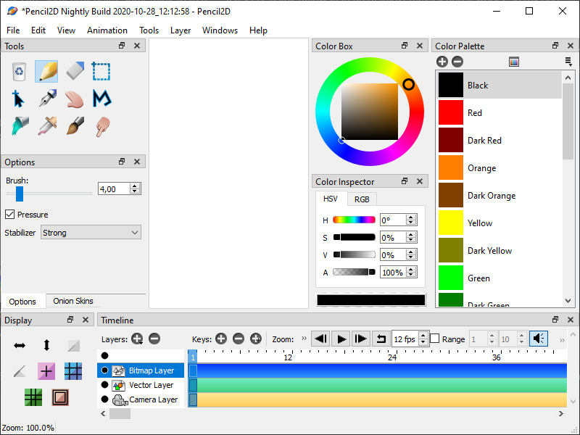Toggle Vector Layer visibility dot

tap(104, 385)
